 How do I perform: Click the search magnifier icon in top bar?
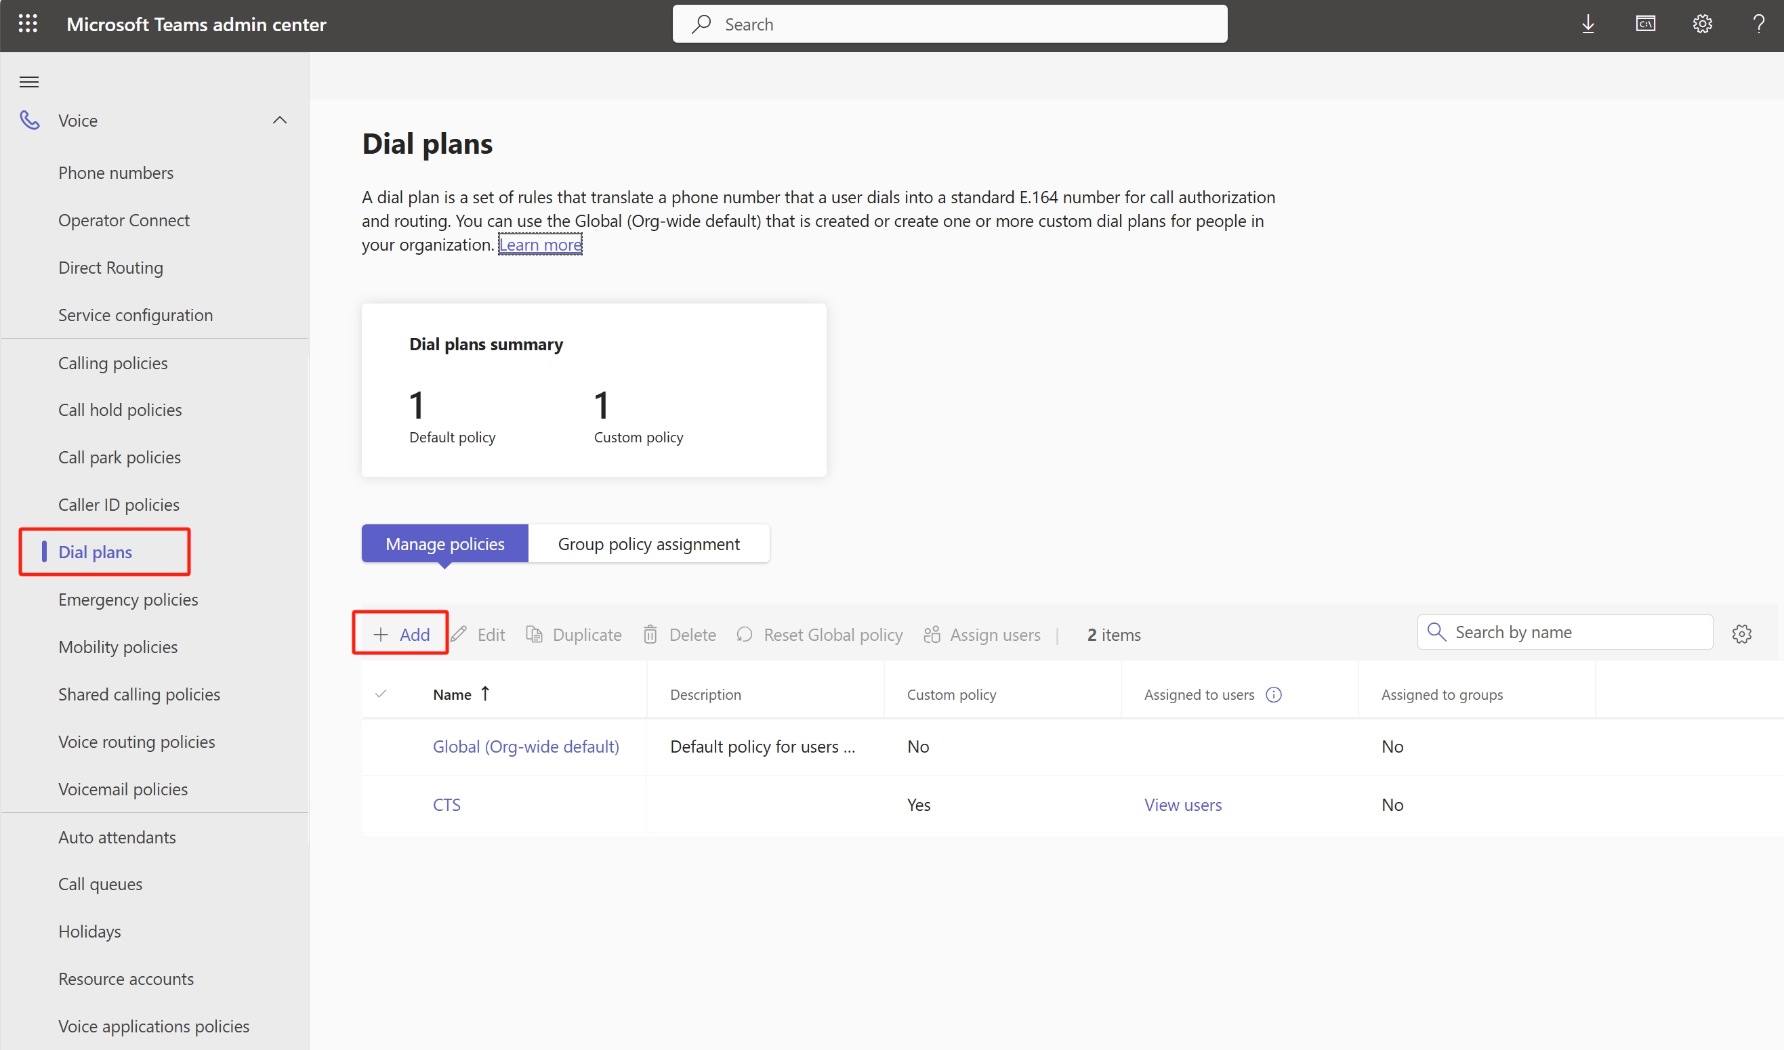coord(701,24)
